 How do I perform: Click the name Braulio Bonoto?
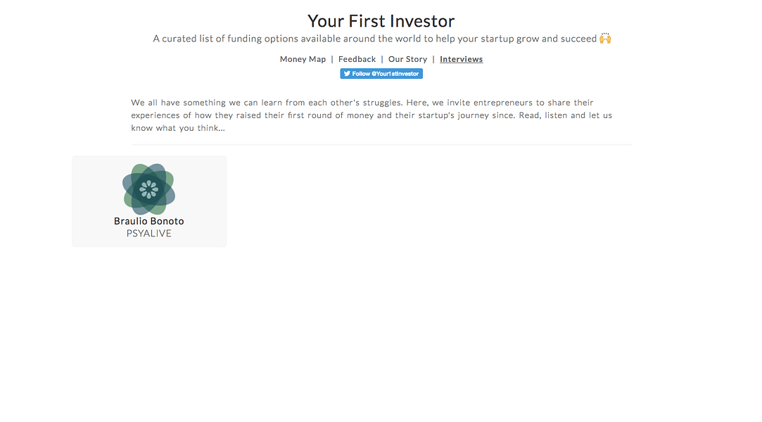pos(148,220)
